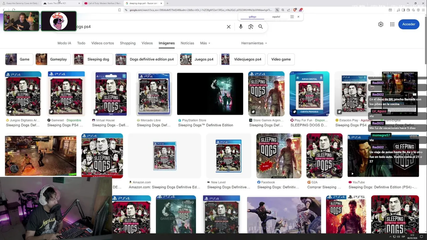
Task: Filter by the Gameplay chip
Action: (52, 59)
